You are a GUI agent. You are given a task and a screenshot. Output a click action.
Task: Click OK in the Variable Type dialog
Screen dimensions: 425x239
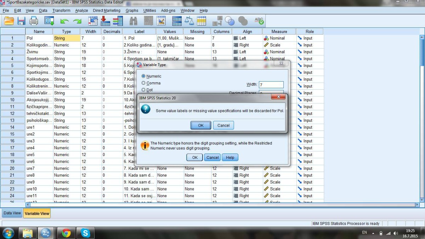coord(195,157)
